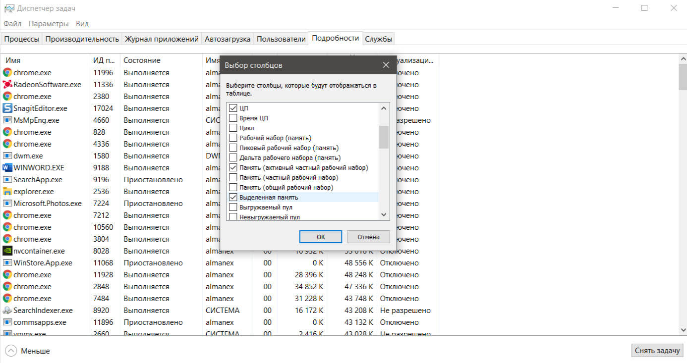Switch to the Производительность tab
Viewport: 687px width, 363px height.
tap(82, 39)
